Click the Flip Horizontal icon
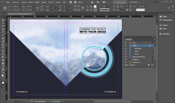The image size is (175, 103). 75,10
